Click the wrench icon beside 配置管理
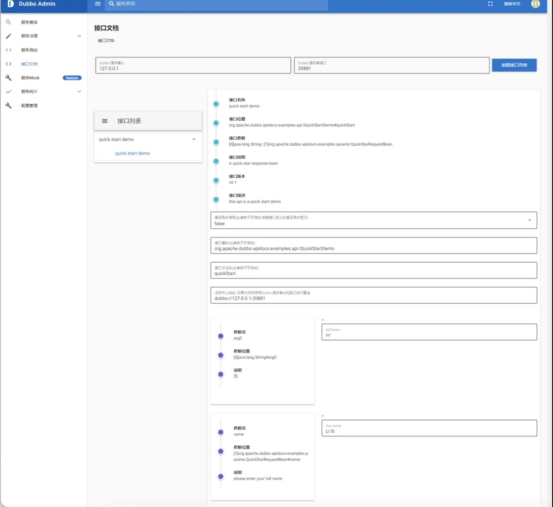 [8, 105]
